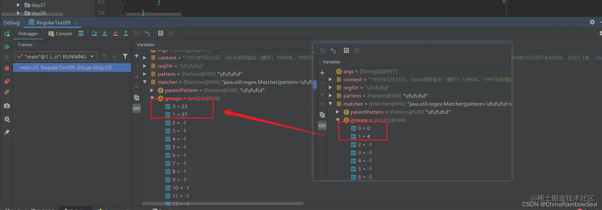Close the RegularTest09 debug tab
Image resolution: width=602 pixels, height=210 pixels.
tap(74, 23)
